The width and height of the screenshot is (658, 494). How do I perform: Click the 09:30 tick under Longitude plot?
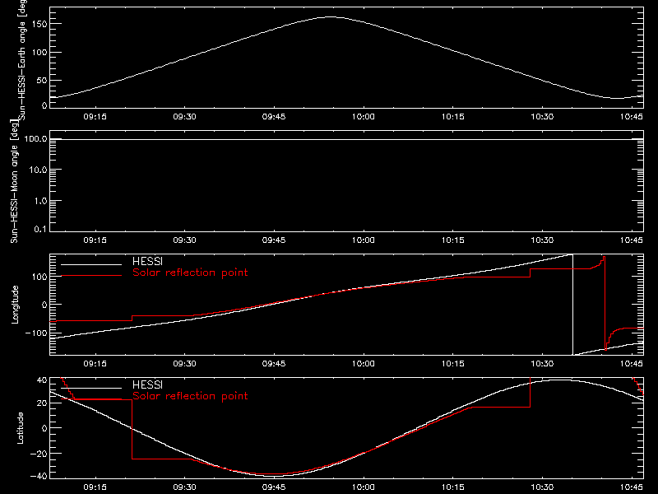click(x=184, y=363)
